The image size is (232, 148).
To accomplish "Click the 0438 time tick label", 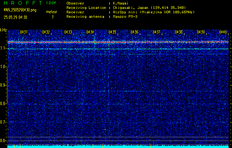I will pos(179,32).
